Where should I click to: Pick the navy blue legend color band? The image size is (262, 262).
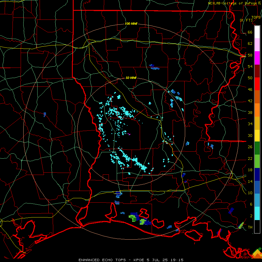pyautogui.click(x=257, y=174)
